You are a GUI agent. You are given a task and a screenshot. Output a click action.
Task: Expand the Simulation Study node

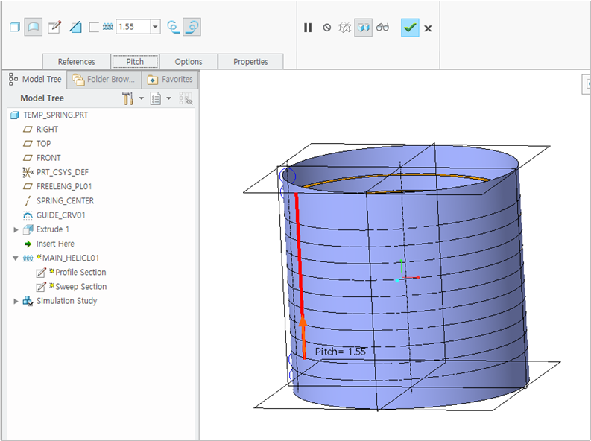(16, 301)
